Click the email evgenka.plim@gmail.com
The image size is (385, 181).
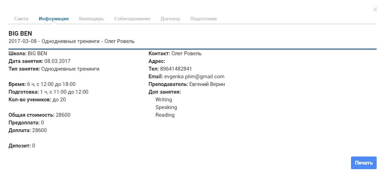[x=194, y=77]
